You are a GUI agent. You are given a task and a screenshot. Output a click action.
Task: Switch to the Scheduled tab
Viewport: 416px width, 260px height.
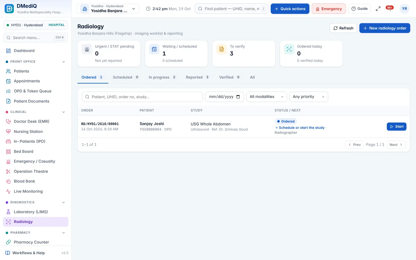click(x=126, y=77)
